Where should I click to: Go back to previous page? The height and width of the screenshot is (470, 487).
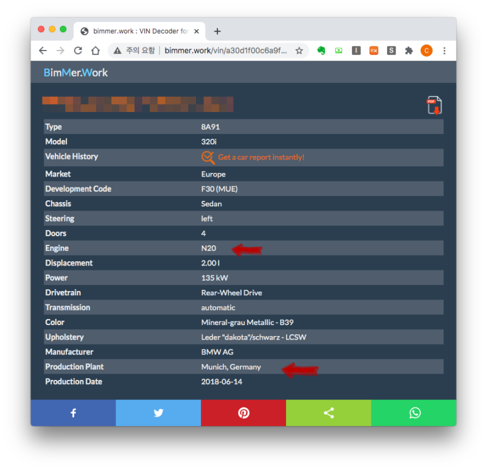click(43, 51)
